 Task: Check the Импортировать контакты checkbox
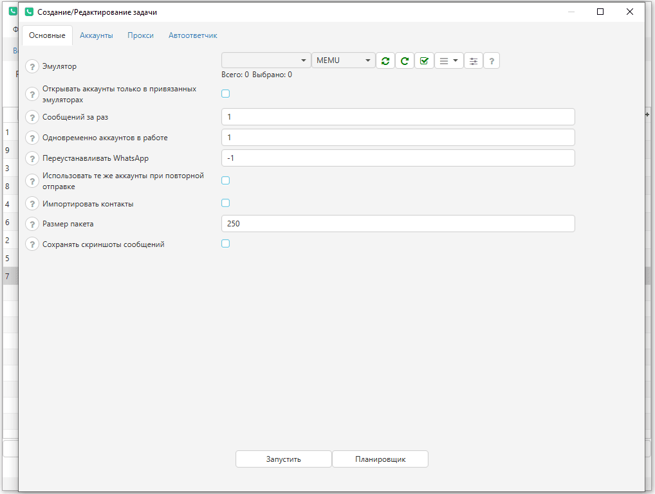(x=226, y=203)
